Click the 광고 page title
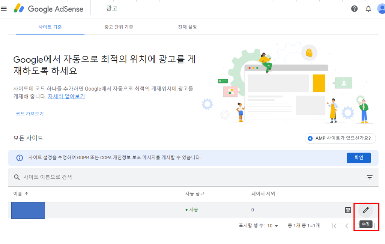Viewport: 385px width, 244px height. (112, 8)
